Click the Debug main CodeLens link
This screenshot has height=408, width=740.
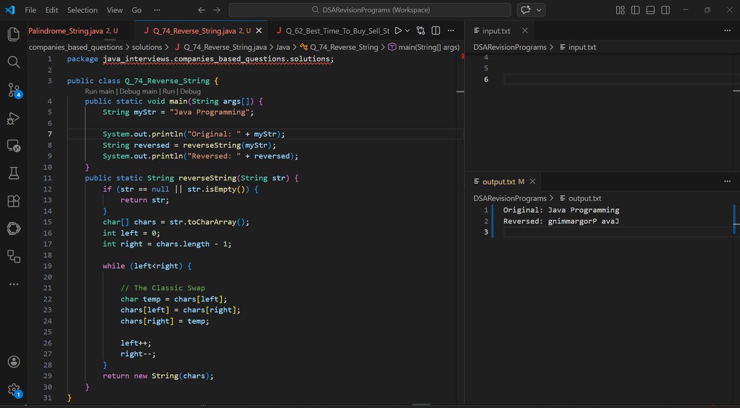139,91
